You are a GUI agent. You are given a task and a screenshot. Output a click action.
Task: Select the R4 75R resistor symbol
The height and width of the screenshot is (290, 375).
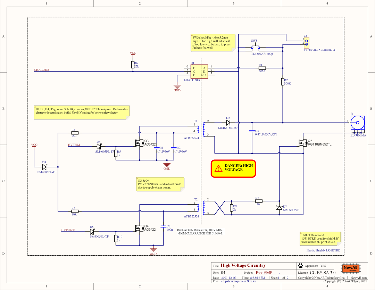tap(75, 133)
